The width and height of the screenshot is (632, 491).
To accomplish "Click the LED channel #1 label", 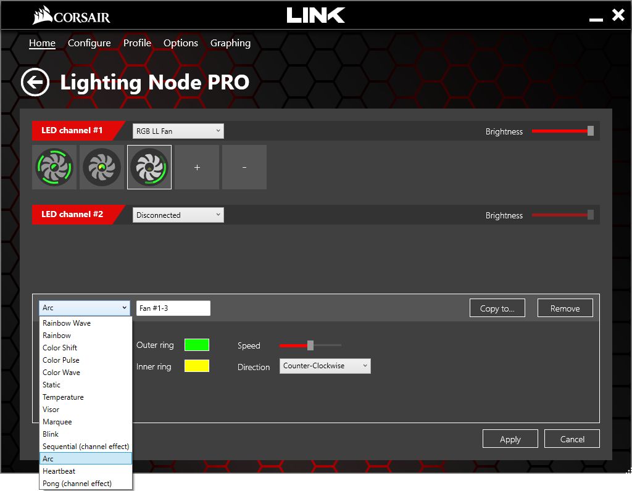I will 72,131.
